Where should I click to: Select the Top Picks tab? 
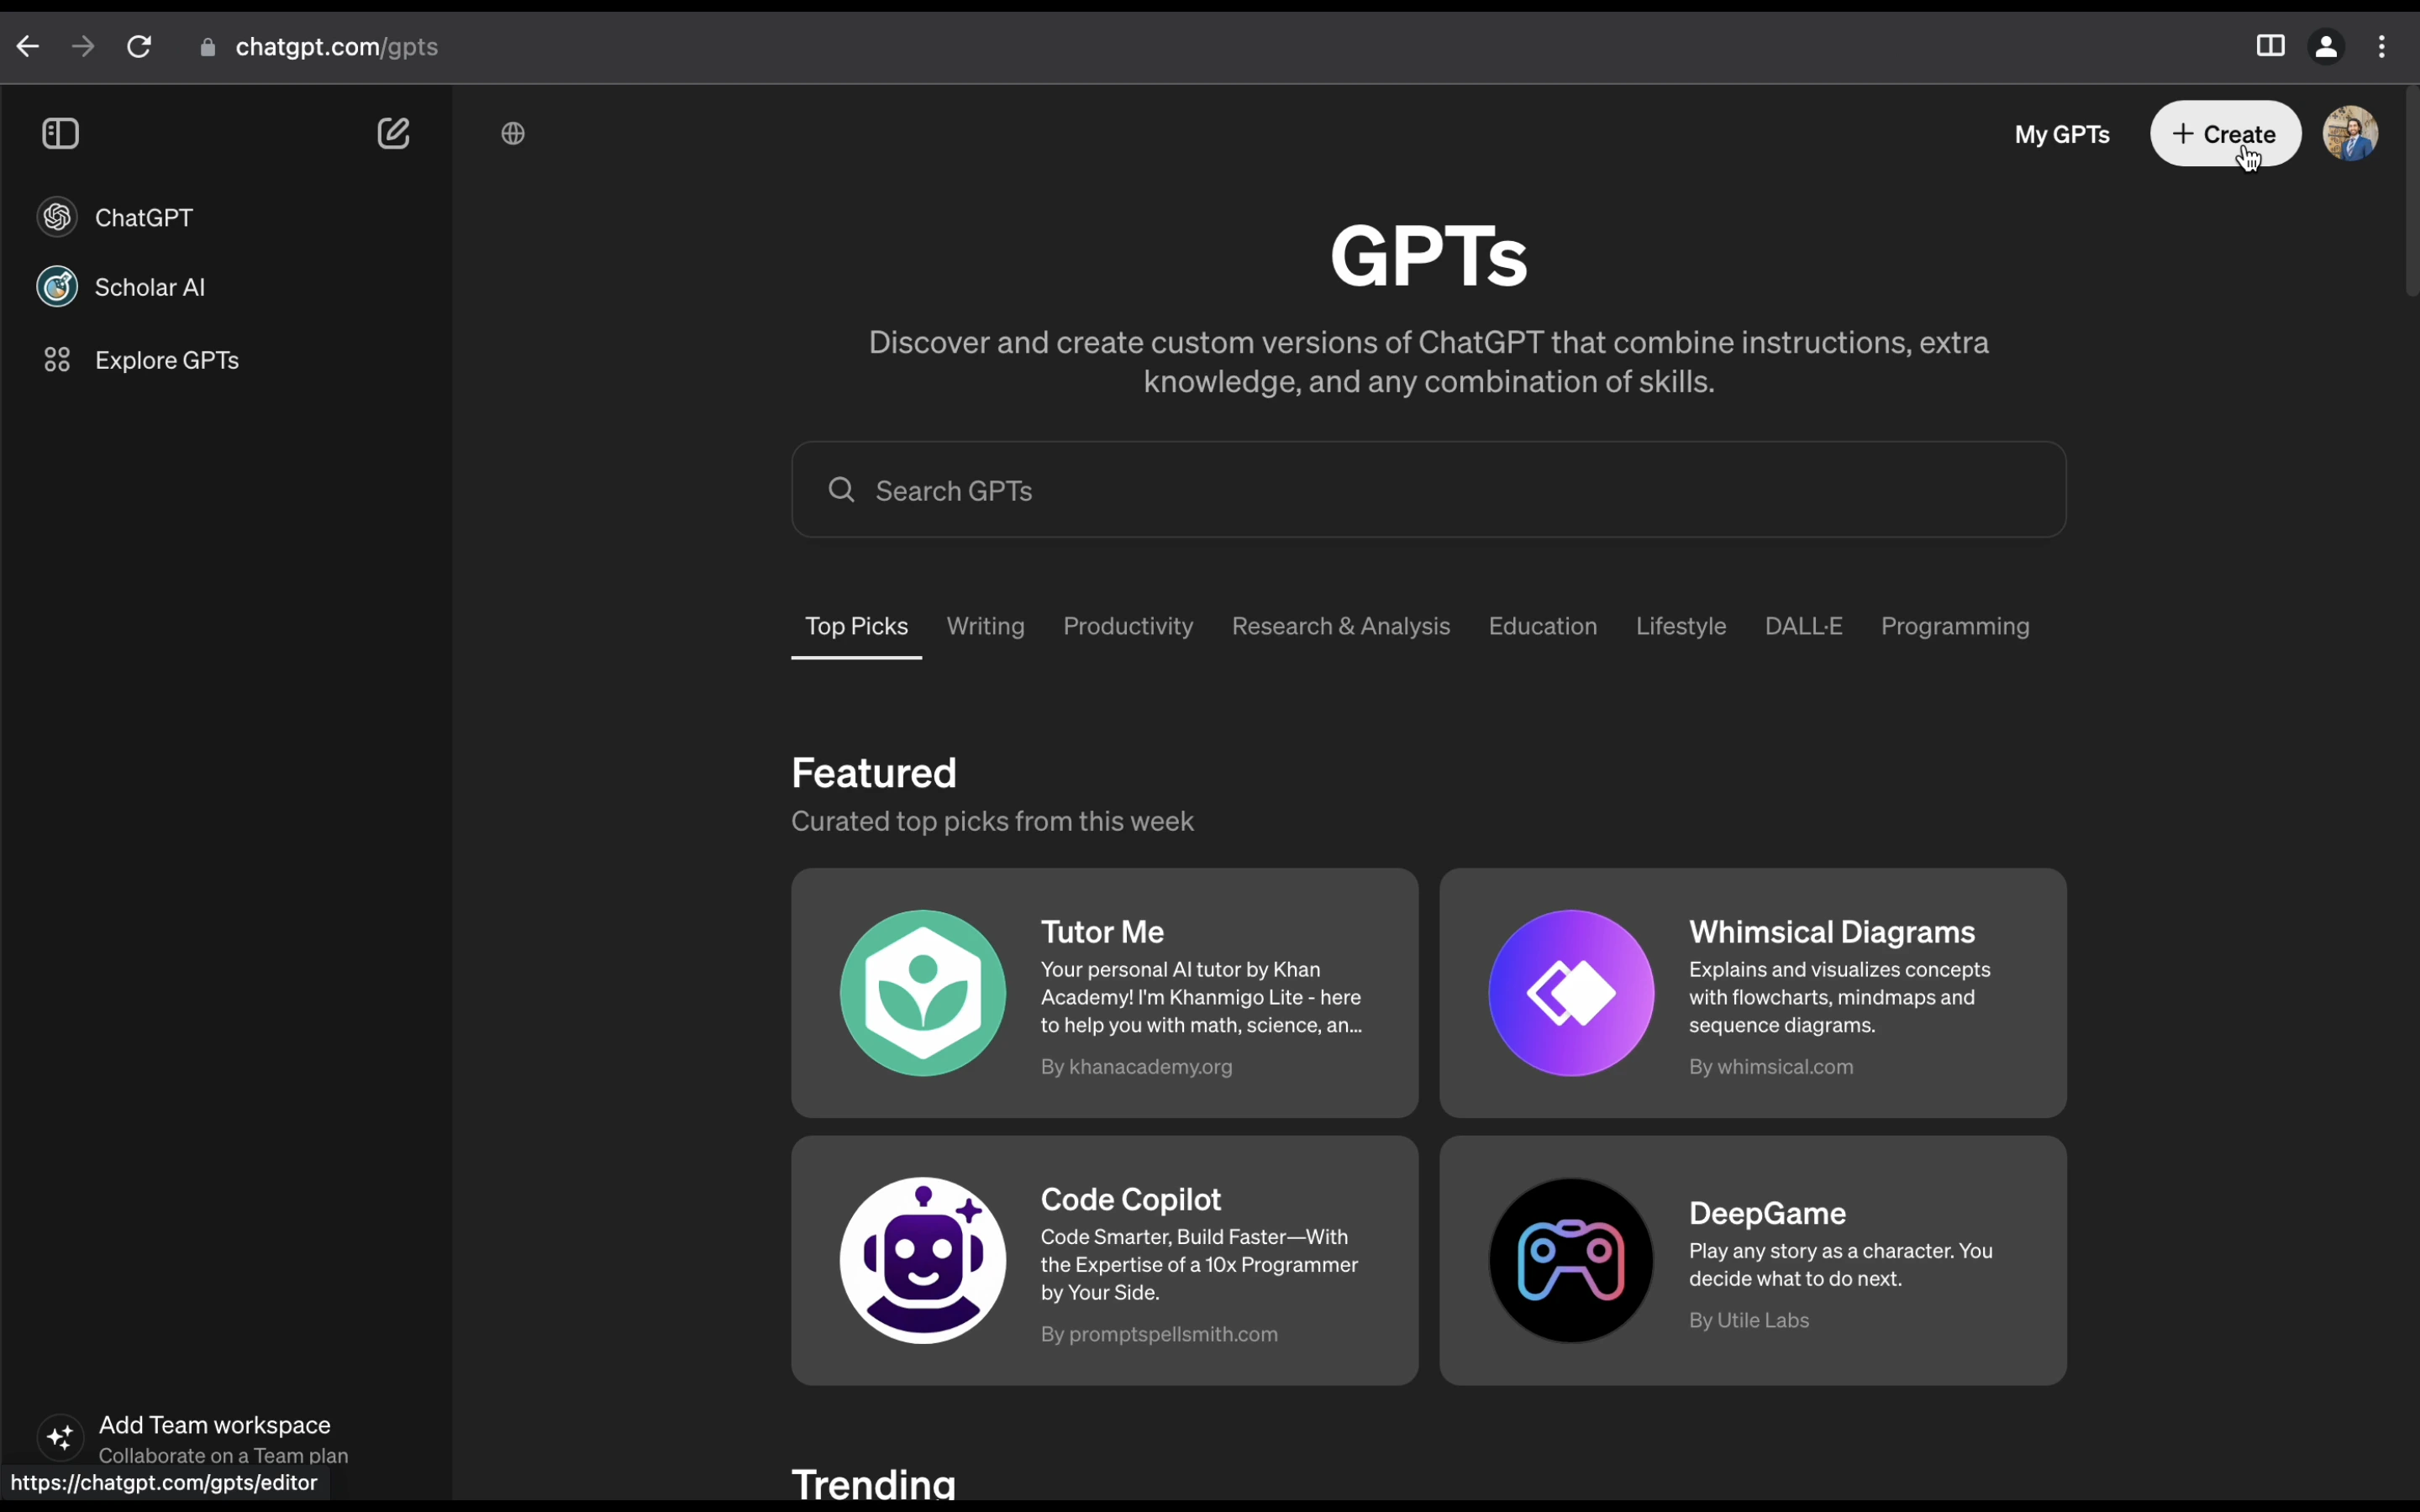click(x=857, y=627)
